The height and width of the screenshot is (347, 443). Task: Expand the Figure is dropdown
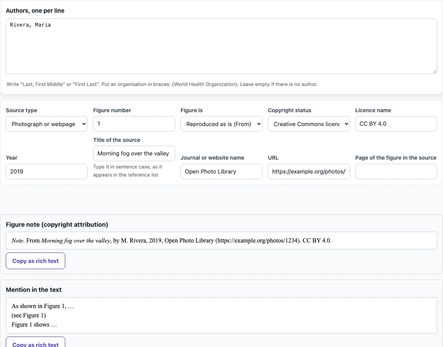221,124
